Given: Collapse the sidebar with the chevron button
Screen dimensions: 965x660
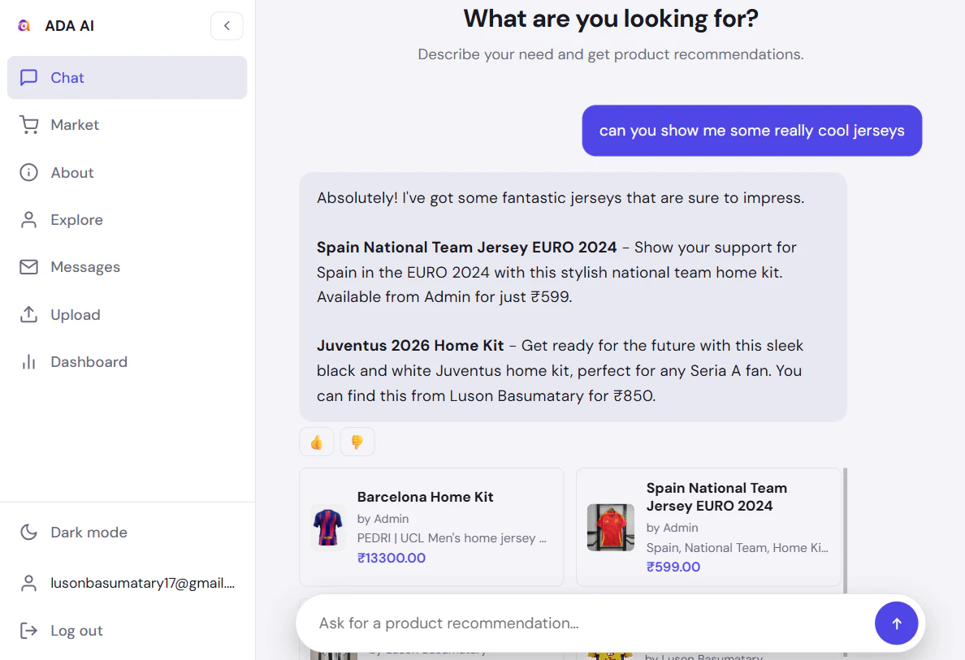Looking at the screenshot, I should coord(227,26).
